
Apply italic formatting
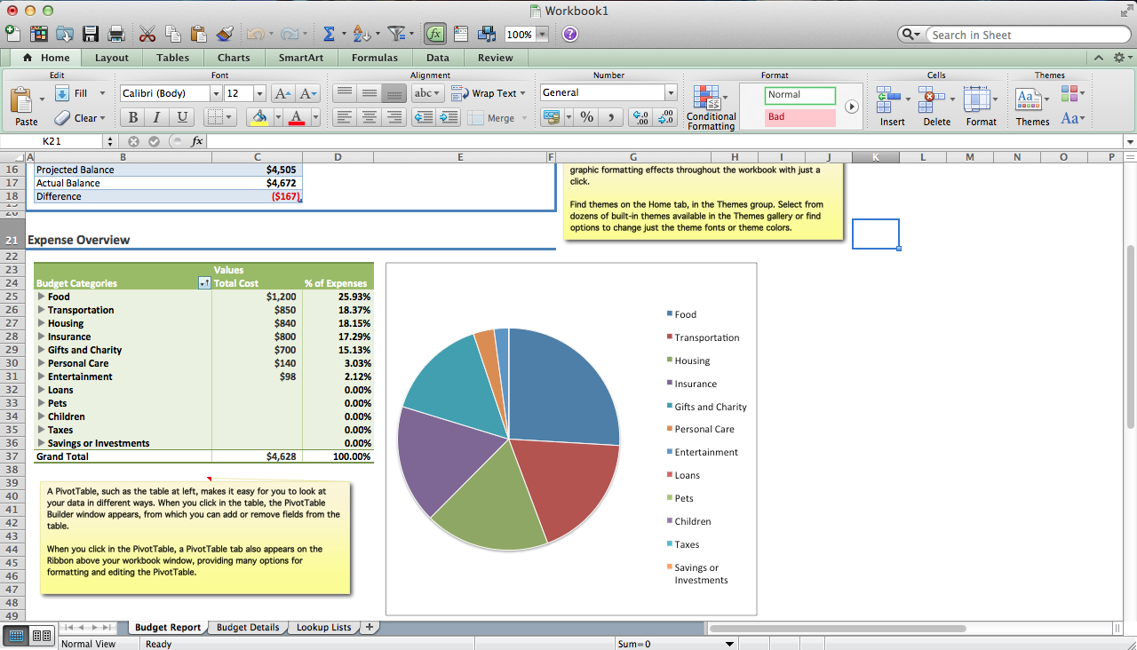click(157, 117)
